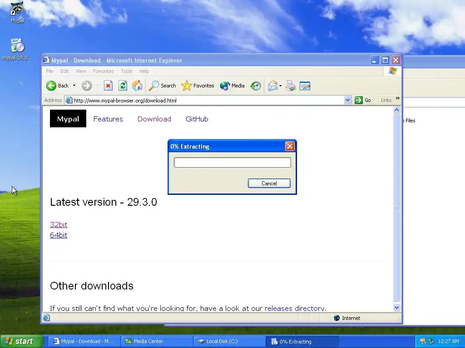Print the page with the printer icon

coord(291,86)
